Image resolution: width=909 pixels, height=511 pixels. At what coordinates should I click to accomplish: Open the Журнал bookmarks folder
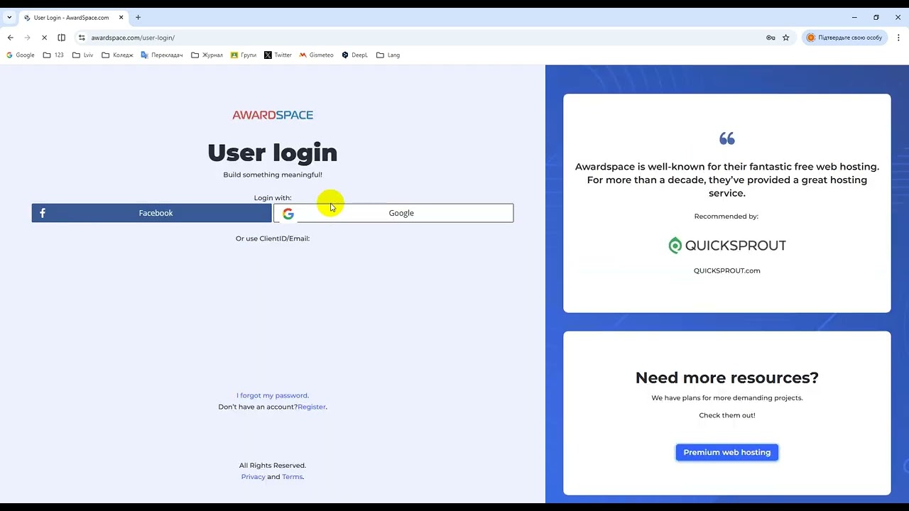(207, 55)
